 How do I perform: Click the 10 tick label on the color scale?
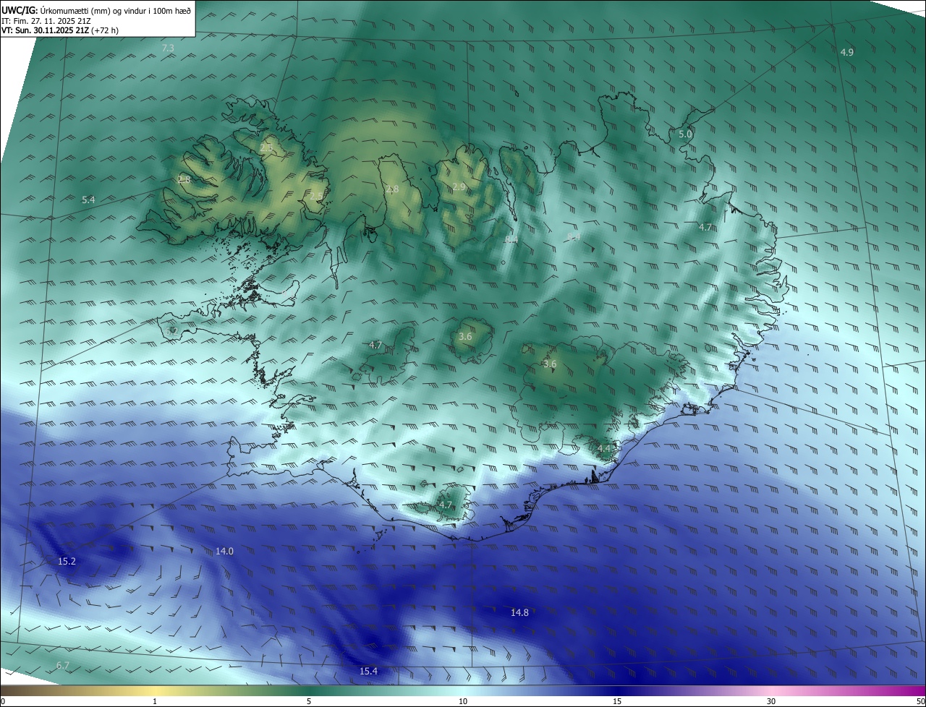(463, 701)
